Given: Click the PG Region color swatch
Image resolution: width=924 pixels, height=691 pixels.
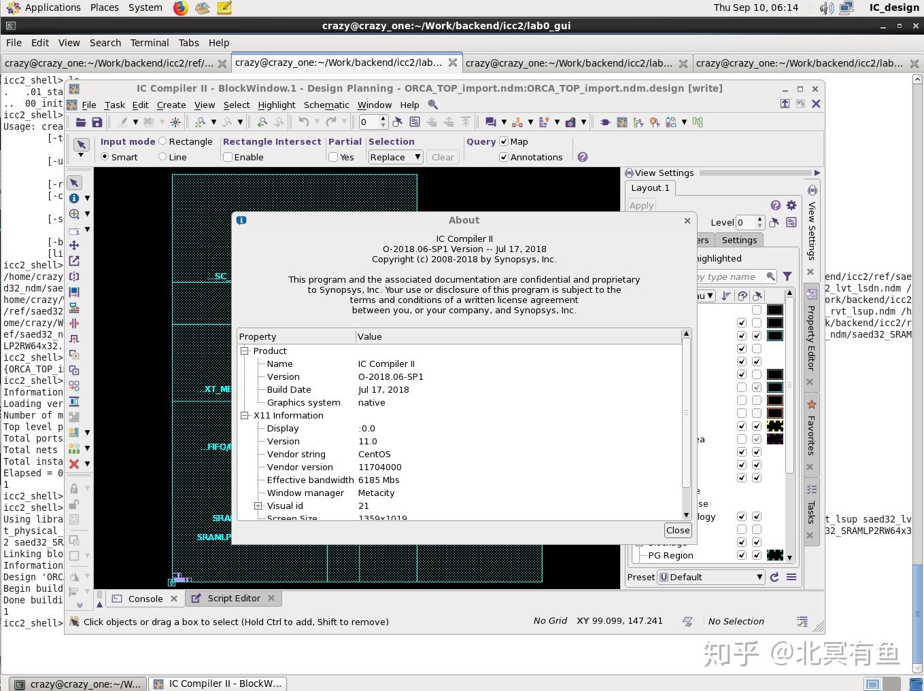Looking at the screenshot, I should coord(774,555).
